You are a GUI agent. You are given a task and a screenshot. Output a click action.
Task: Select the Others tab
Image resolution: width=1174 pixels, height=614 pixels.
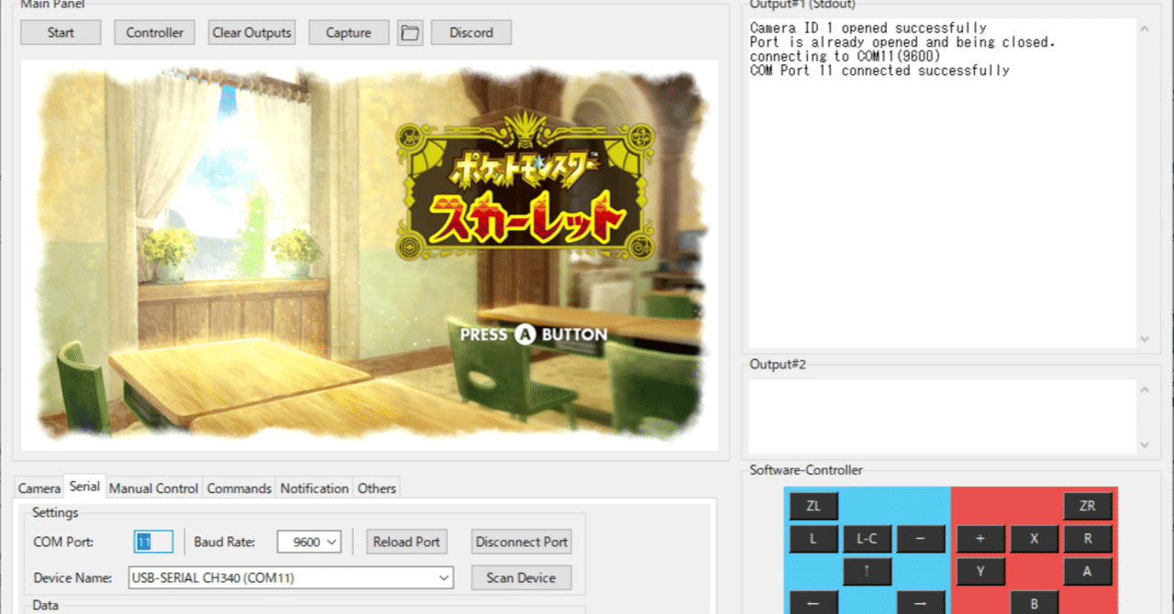tap(376, 488)
